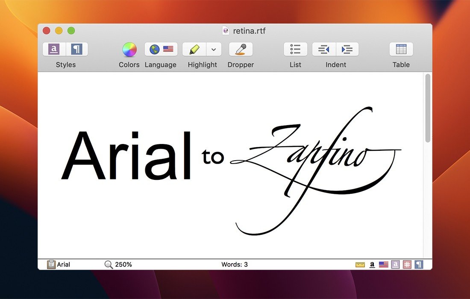Toggle the pilcrow icon in status bar
This screenshot has height=299, width=470.
pyautogui.click(x=419, y=265)
